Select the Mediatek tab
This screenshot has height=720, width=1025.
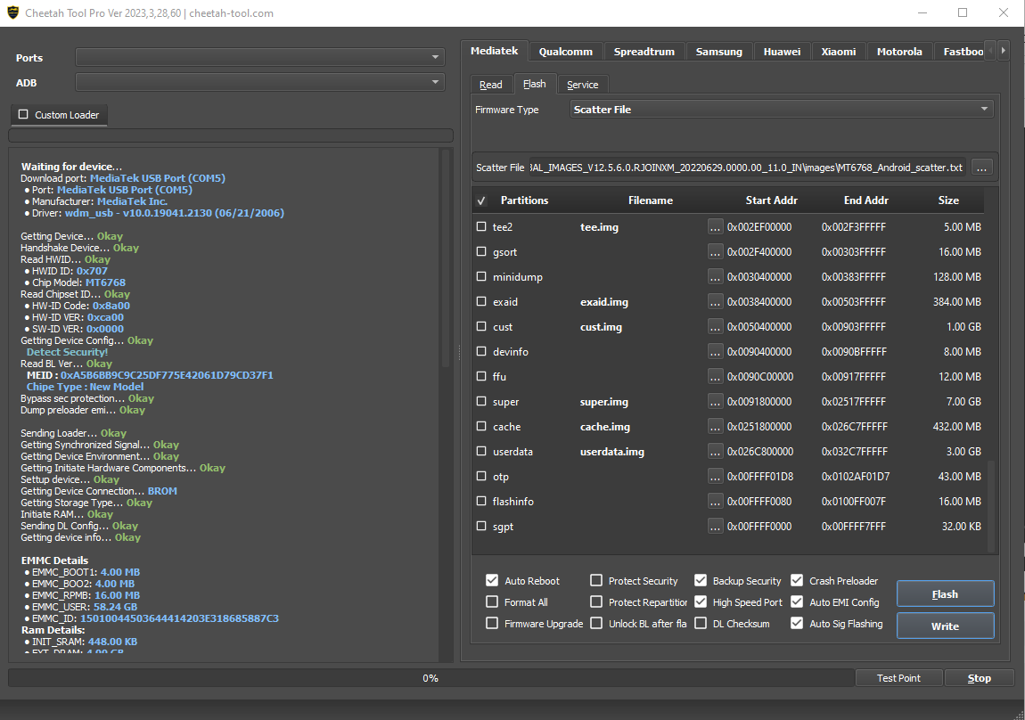click(x=494, y=50)
